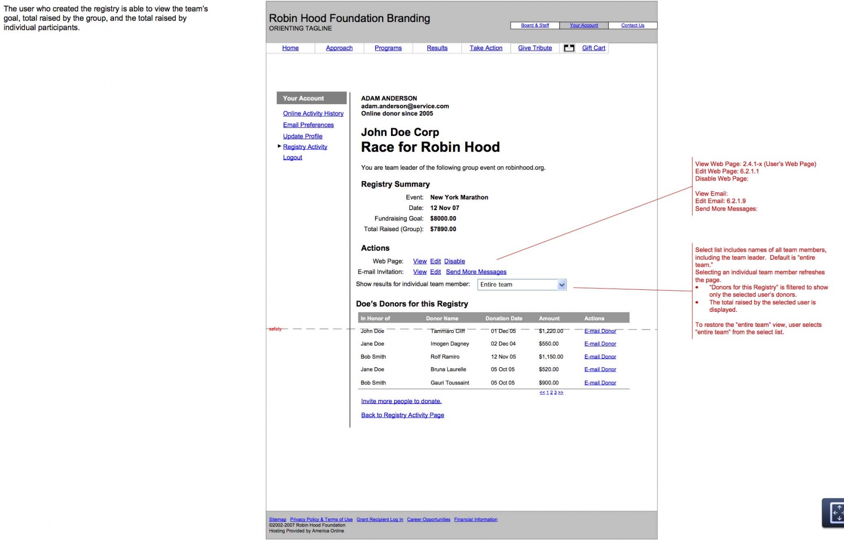Click the gift cart icon in the navigation bar
The width and height of the screenshot is (844, 543).
pos(569,48)
